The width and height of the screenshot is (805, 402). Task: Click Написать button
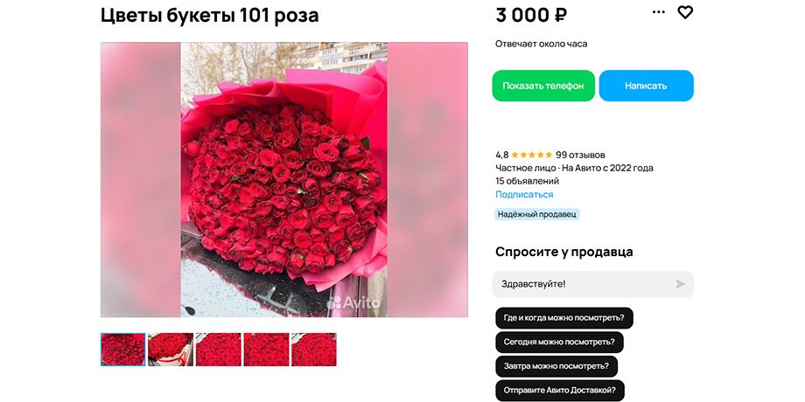click(x=646, y=86)
